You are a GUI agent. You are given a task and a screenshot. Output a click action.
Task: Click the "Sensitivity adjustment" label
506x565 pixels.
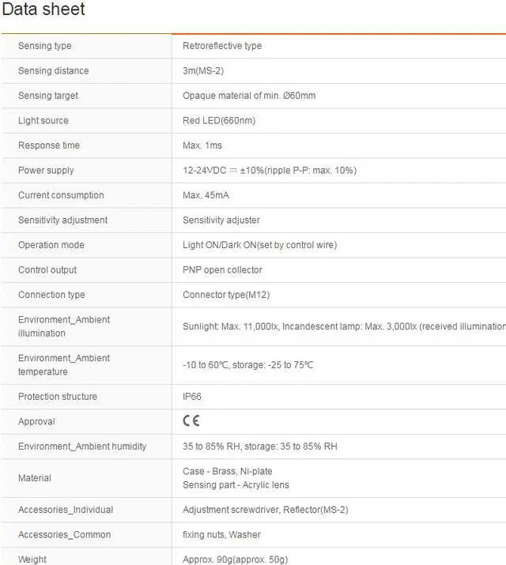62,220
